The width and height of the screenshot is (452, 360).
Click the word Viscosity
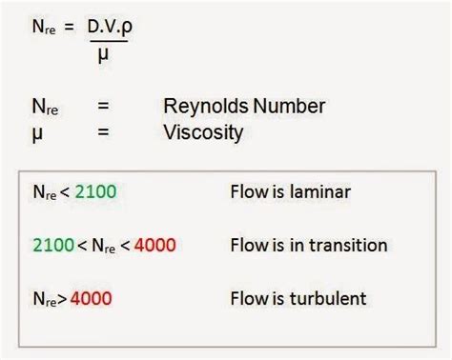click(x=203, y=132)
